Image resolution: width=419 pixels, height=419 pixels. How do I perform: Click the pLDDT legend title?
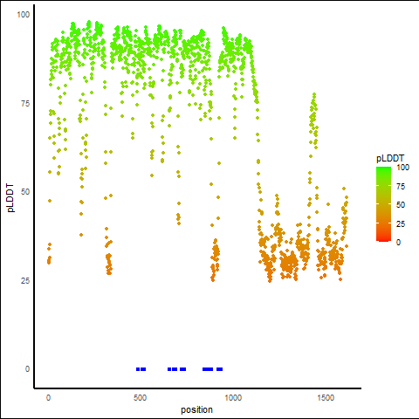click(x=390, y=158)
